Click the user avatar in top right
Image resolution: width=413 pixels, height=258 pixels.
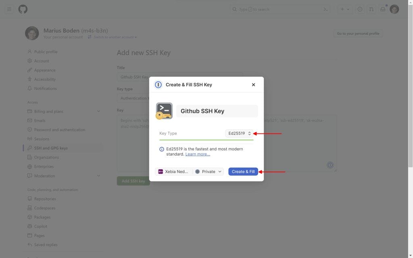(x=394, y=9)
